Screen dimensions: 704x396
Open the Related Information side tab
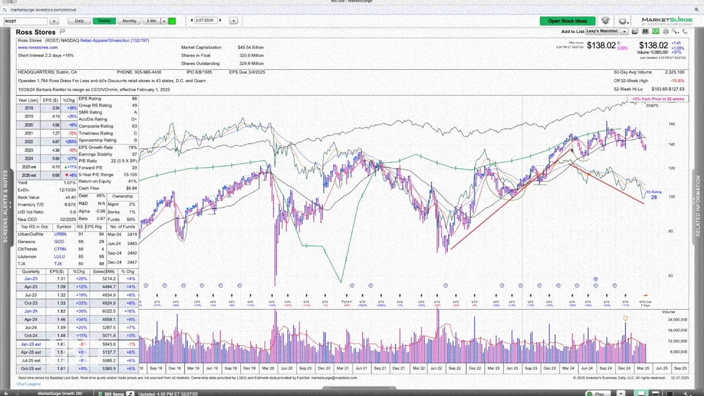click(x=698, y=207)
